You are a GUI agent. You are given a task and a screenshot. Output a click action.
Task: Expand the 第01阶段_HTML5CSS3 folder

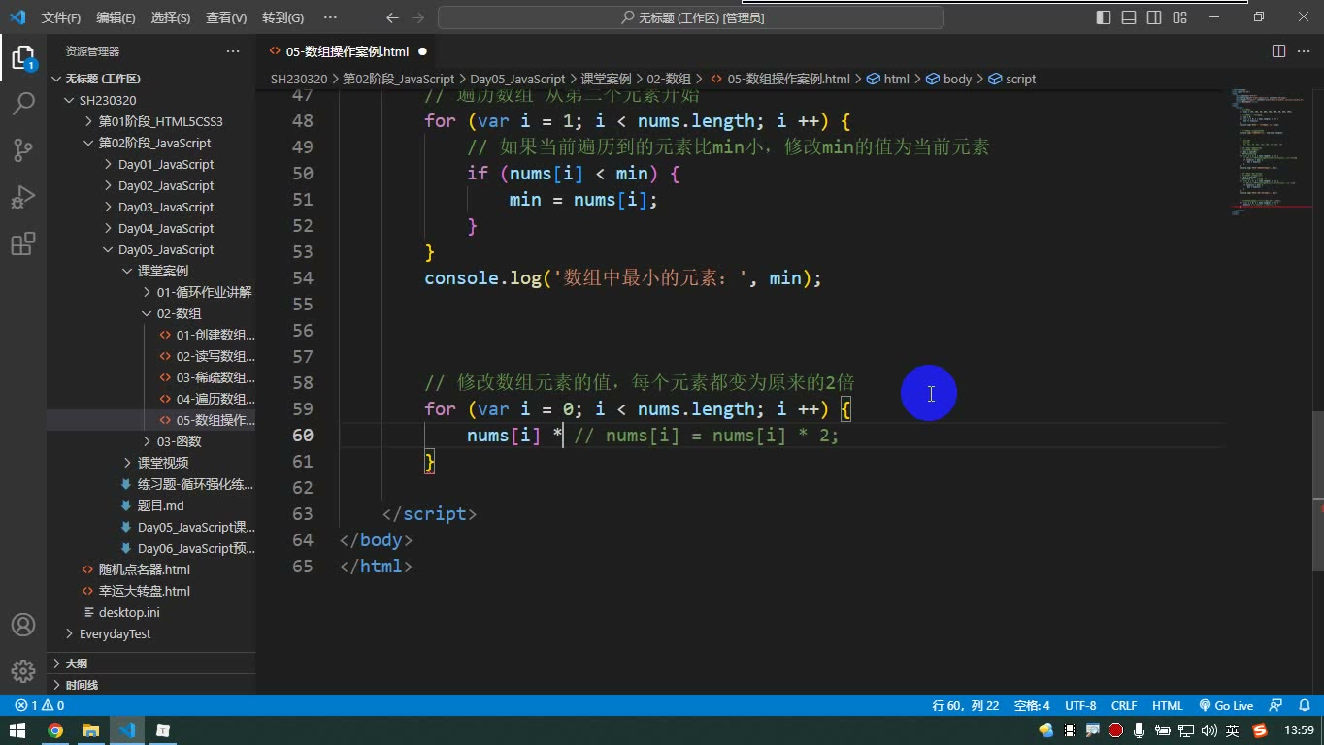[x=151, y=121]
